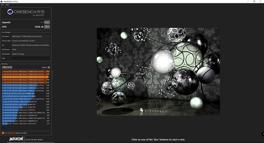Select row 11 Ryzen 5 1600 at 3.20 GHz
The width and height of the screenshot is (264, 143).
(26, 99)
